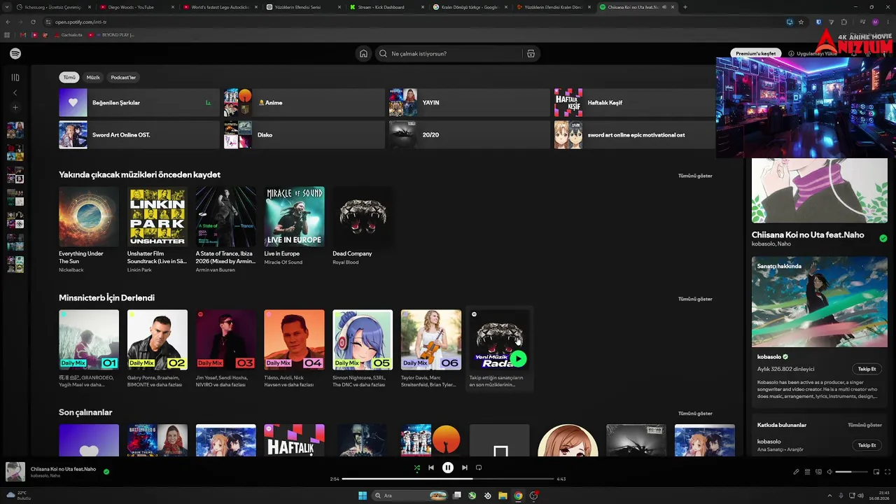Toggle repeat mode

click(x=479, y=468)
